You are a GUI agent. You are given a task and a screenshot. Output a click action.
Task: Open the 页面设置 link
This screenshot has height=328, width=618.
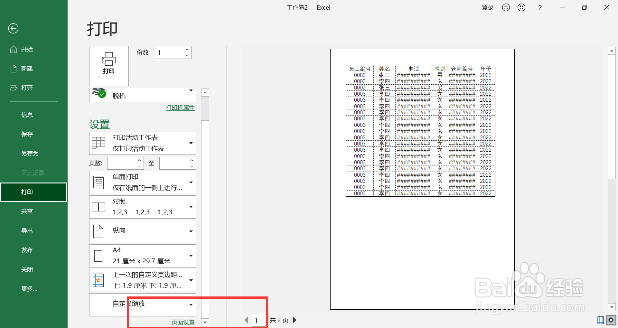pyautogui.click(x=183, y=322)
